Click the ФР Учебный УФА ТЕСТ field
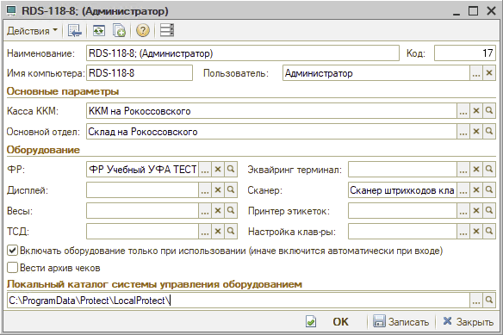Viewport: 503px width, 335px height. coord(142,170)
